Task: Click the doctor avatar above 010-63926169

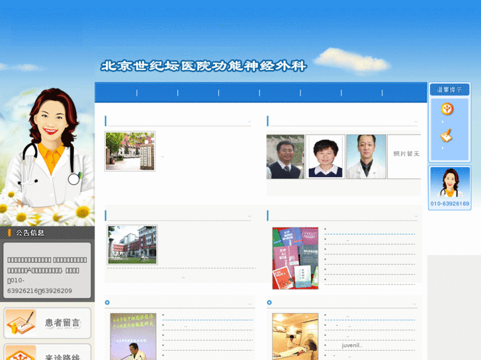Action: tap(449, 182)
